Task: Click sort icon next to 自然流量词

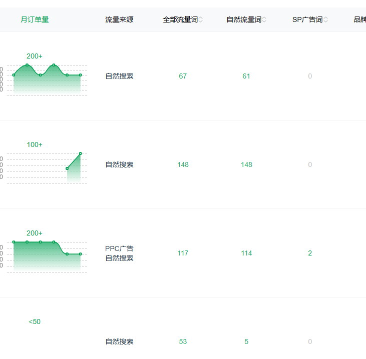Action: coord(264,20)
